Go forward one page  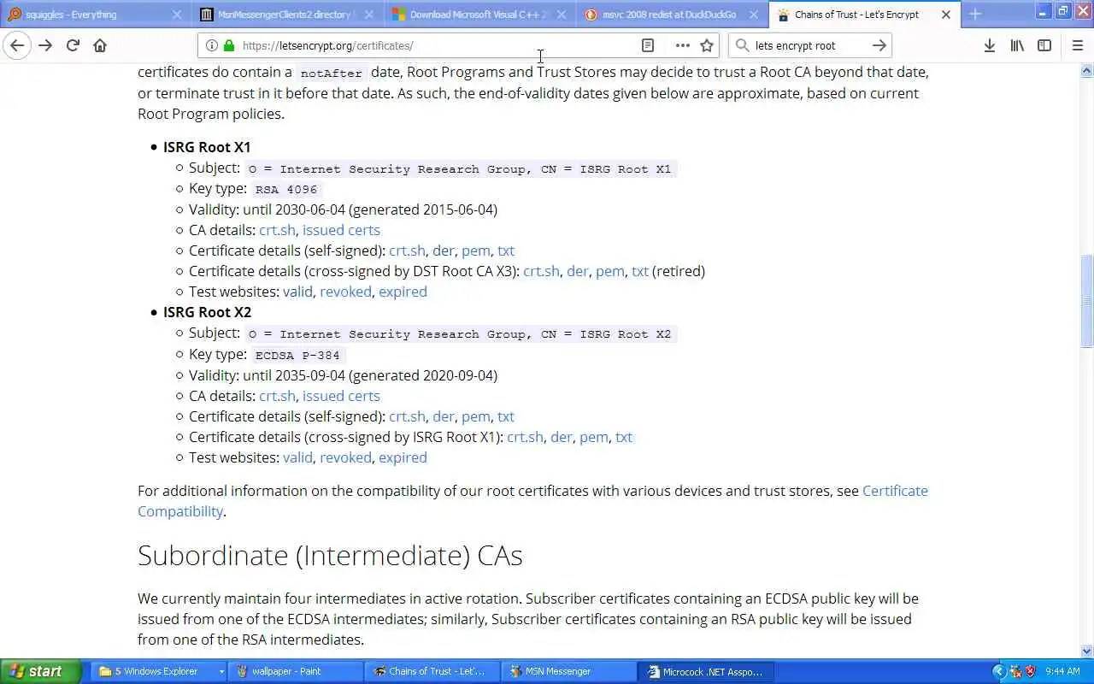pos(45,45)
